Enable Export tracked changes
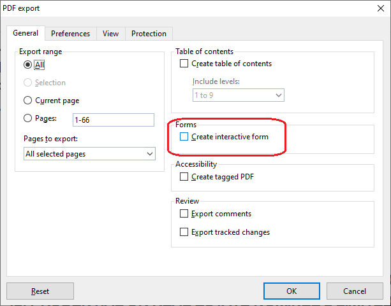The image size is (391, 306). tap(184, 232)
